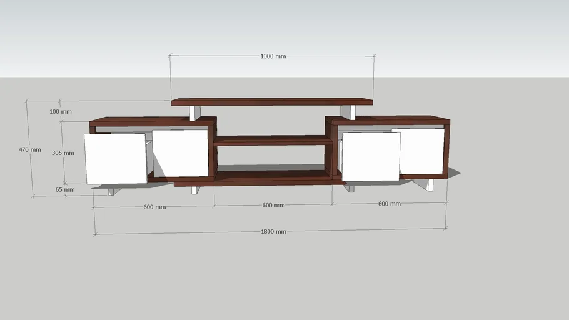Click the open white door on right cabinet

point(371,156)
